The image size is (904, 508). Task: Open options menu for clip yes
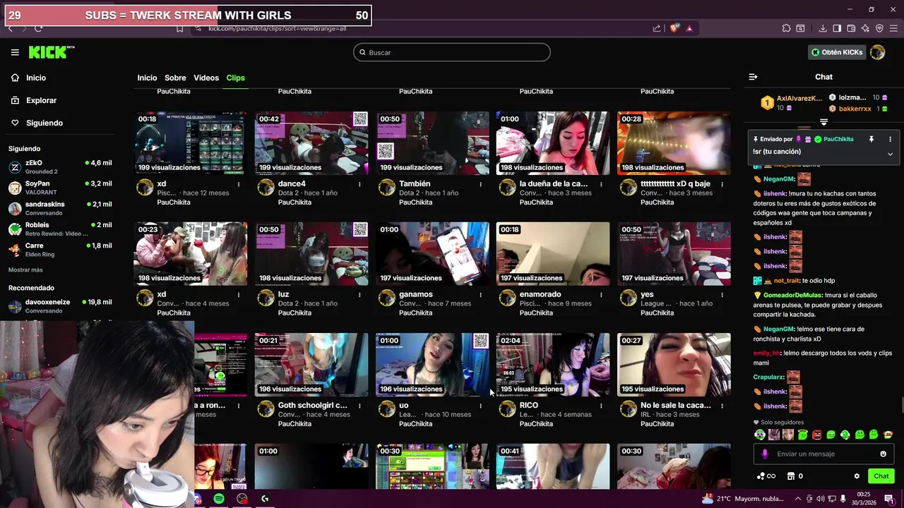pyautogui.click(x=722, y=295)
